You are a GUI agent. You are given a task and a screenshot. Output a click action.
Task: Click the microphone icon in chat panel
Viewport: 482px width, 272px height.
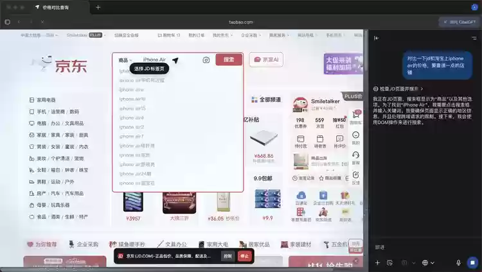click(x=458, y=262)
